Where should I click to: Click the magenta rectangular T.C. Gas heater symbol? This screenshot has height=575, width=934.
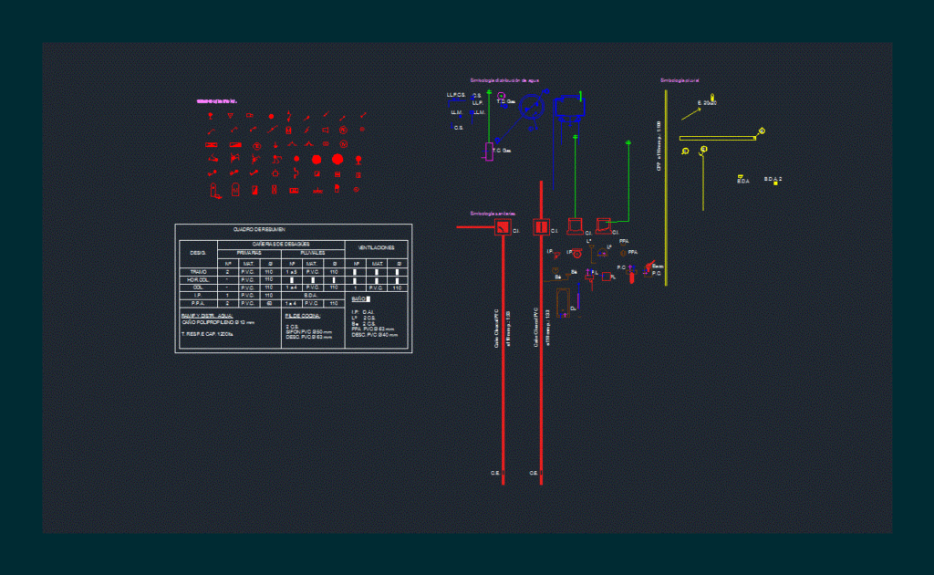pyautogui.click(x=489, y=152)
